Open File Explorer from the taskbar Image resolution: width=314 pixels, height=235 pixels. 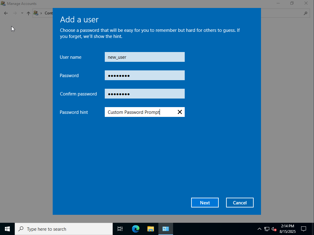(150, 229)
